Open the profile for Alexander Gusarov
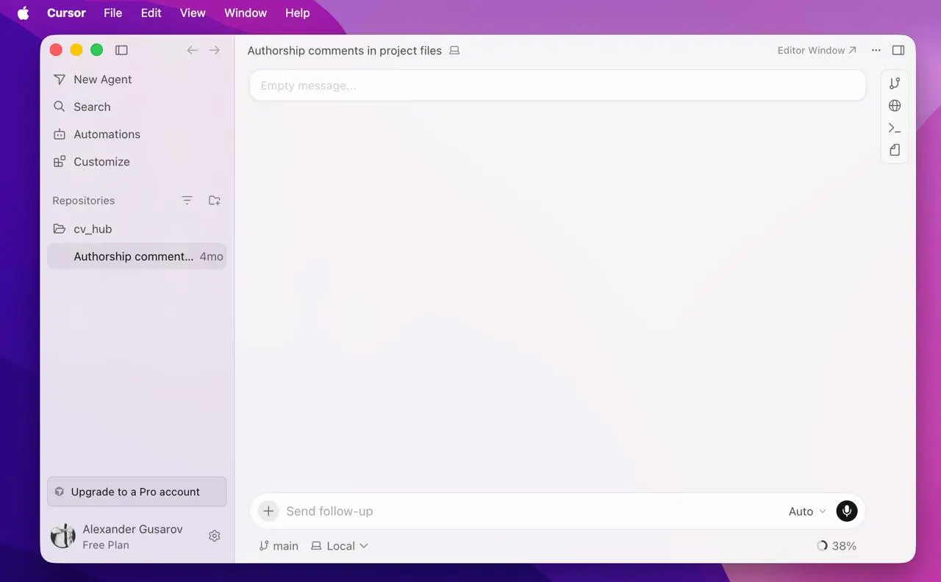The image size is (941, 582). [118, 536]
